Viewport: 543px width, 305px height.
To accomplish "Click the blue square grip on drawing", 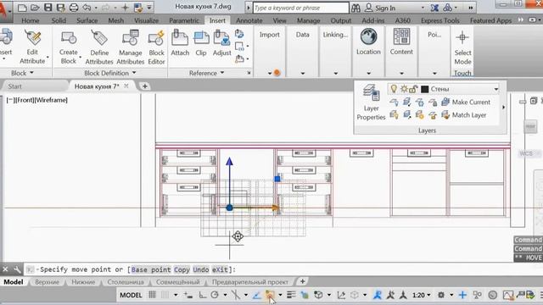I will pyautogui.click(x=277, y=179).
